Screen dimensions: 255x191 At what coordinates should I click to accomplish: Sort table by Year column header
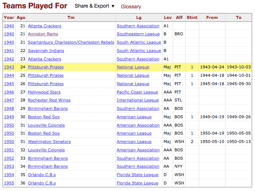[9, 17]
